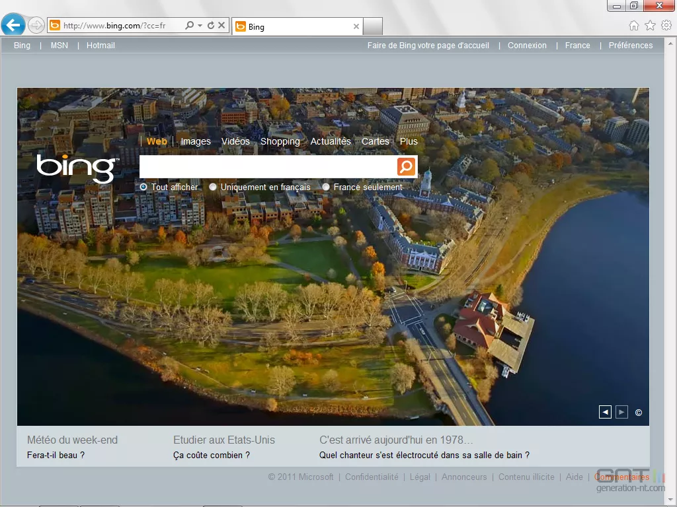The height and width of the screenshot is (507, 677).
Task: Click Ça coûte combien ? link
Action: click(212, 455)
